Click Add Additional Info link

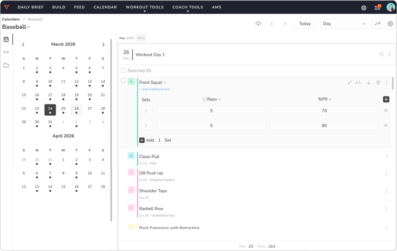pos(155,89)
